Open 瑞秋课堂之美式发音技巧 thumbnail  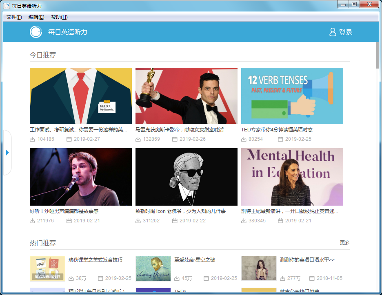tap(47, 268)
